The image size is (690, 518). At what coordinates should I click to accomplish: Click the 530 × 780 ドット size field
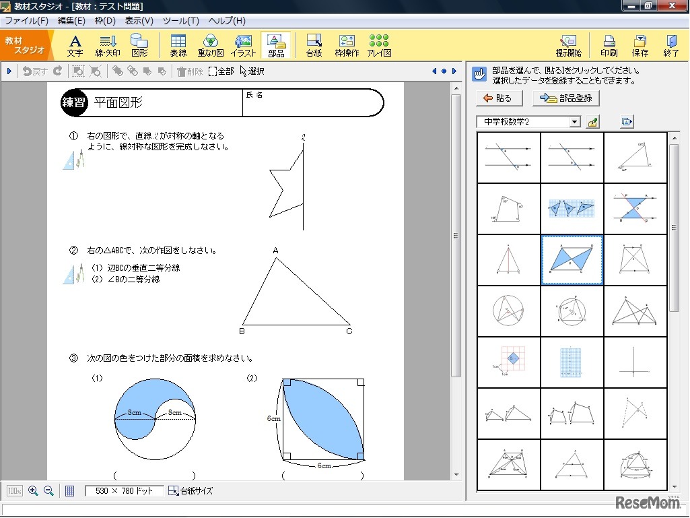pyautogui.click(x=124, y=490)
